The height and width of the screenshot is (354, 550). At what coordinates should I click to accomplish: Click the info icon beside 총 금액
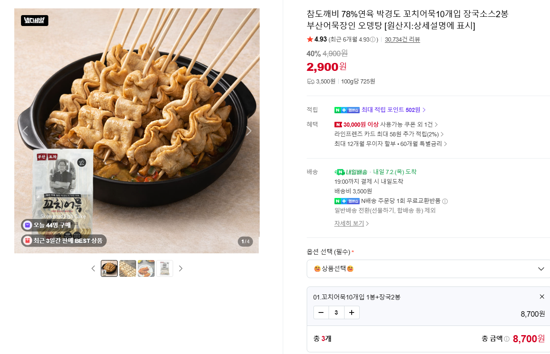click(x=507, y=339)
